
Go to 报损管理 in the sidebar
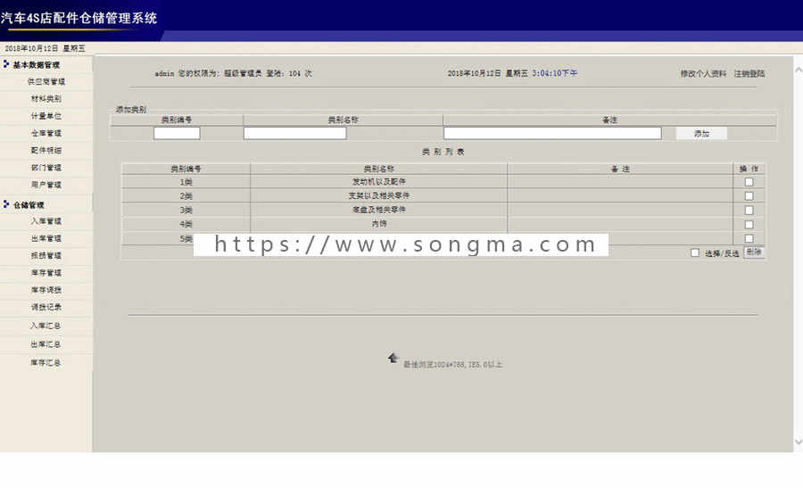[46, 255]
